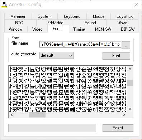
Task: Click the Reset button
Action: [118, 128]
